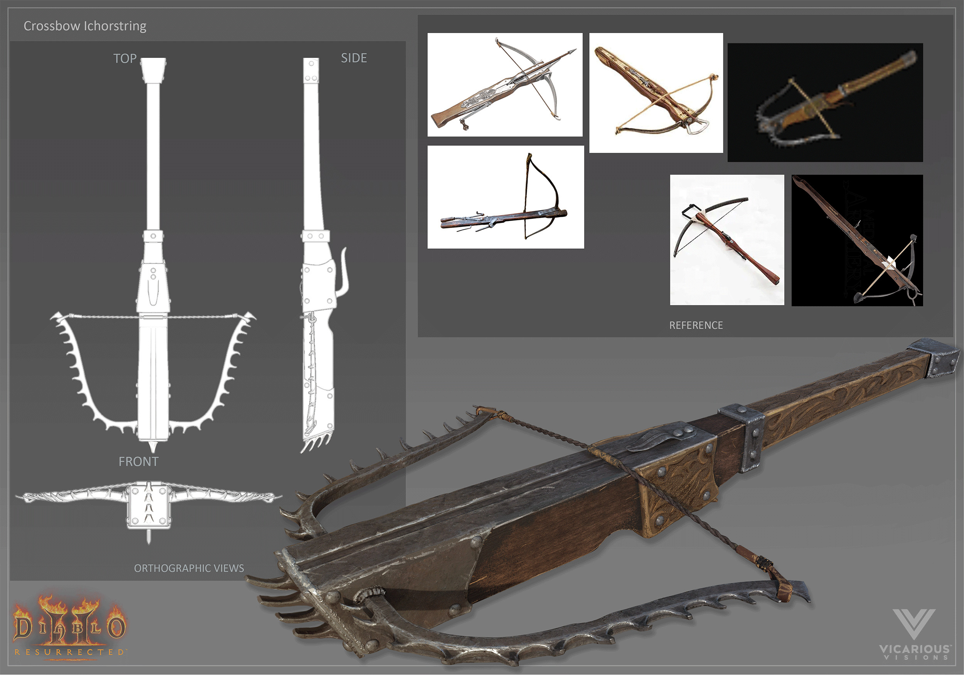Click the 'ORTHOGRAPHIC VIEWS' caption
Screen dimensions: 964x675
pyautogui.click(x=189, y=568)
